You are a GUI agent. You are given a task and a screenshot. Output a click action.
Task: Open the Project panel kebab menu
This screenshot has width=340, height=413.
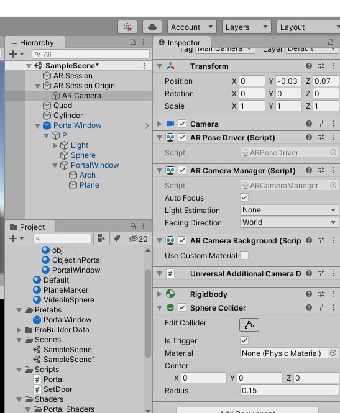coord(144,226)
